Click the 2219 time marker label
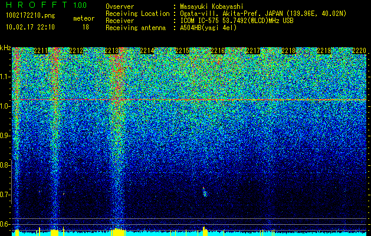This screenshot has width=371, height=236. pos(324,51)
